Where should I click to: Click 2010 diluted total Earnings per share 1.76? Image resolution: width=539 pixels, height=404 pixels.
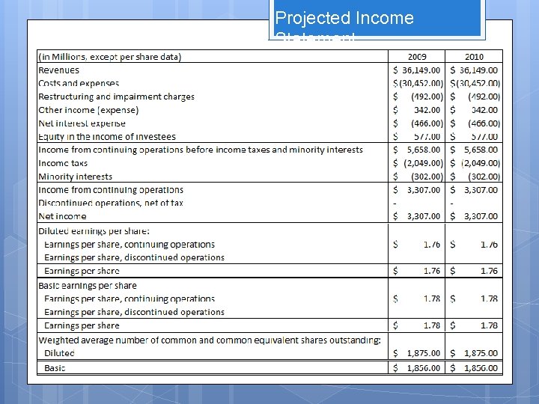tap(489, 271)
